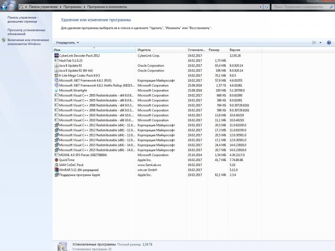This screenshot has height=251, width=335.
Task: Click the Панель управления breadcrumb
Action: pyautogui.click(x=44, y=7)
